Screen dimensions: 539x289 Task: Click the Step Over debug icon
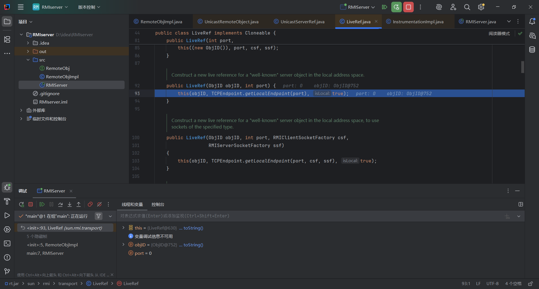60,205
